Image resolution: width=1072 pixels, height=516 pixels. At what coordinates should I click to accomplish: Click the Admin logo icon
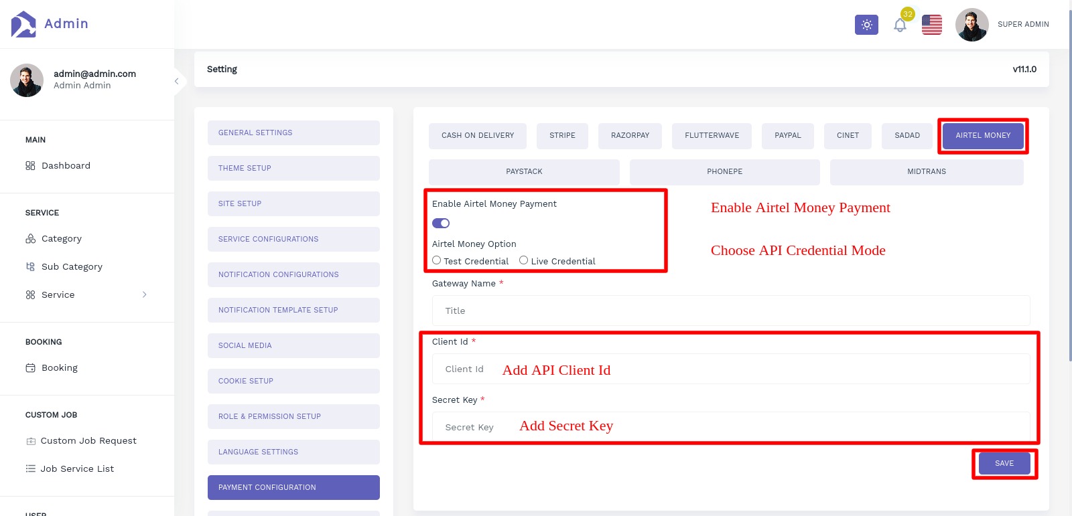(x=23, y=24)
